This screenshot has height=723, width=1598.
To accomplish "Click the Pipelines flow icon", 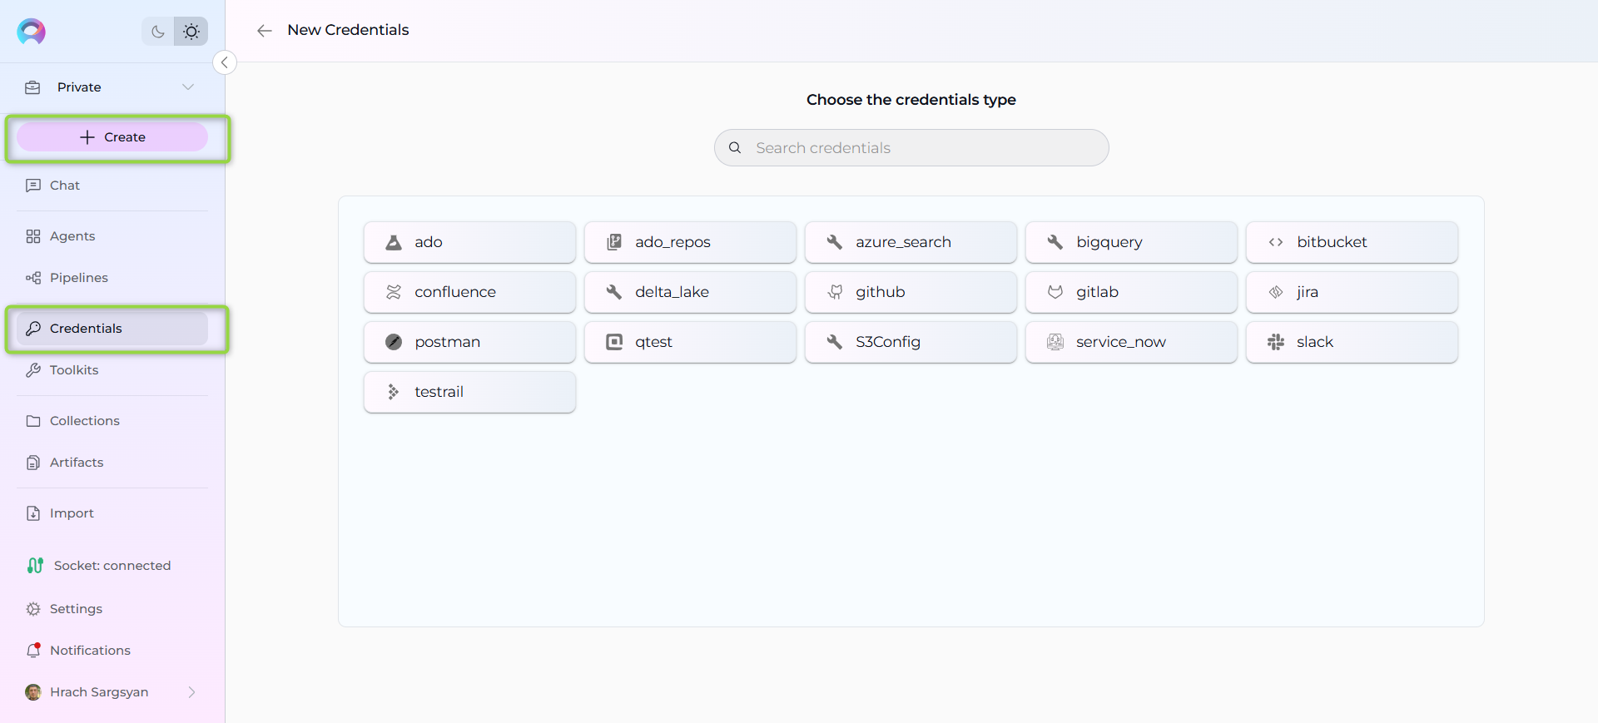I will point(33,278).
